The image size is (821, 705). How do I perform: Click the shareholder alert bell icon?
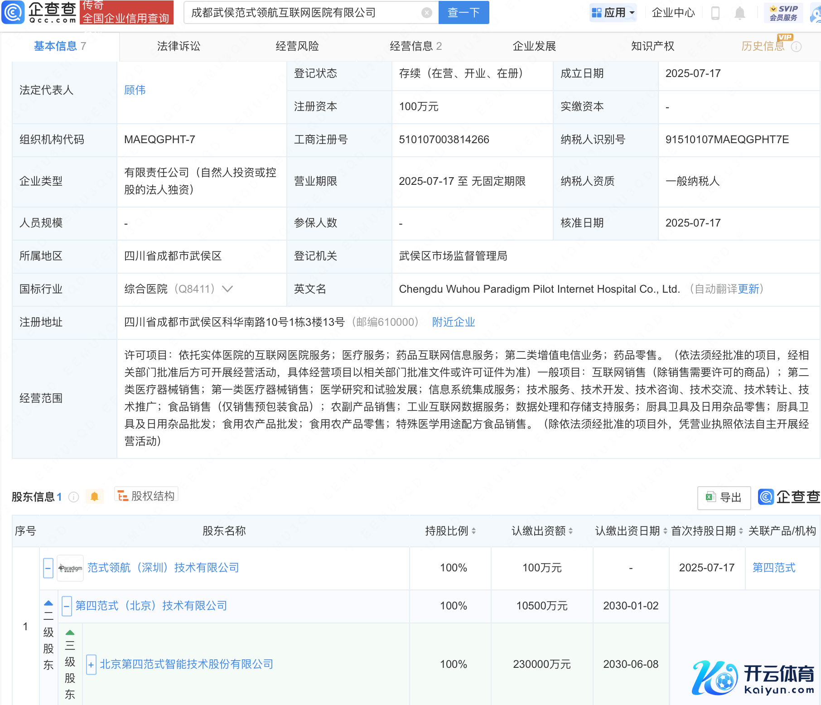click(x=94, y=497)
